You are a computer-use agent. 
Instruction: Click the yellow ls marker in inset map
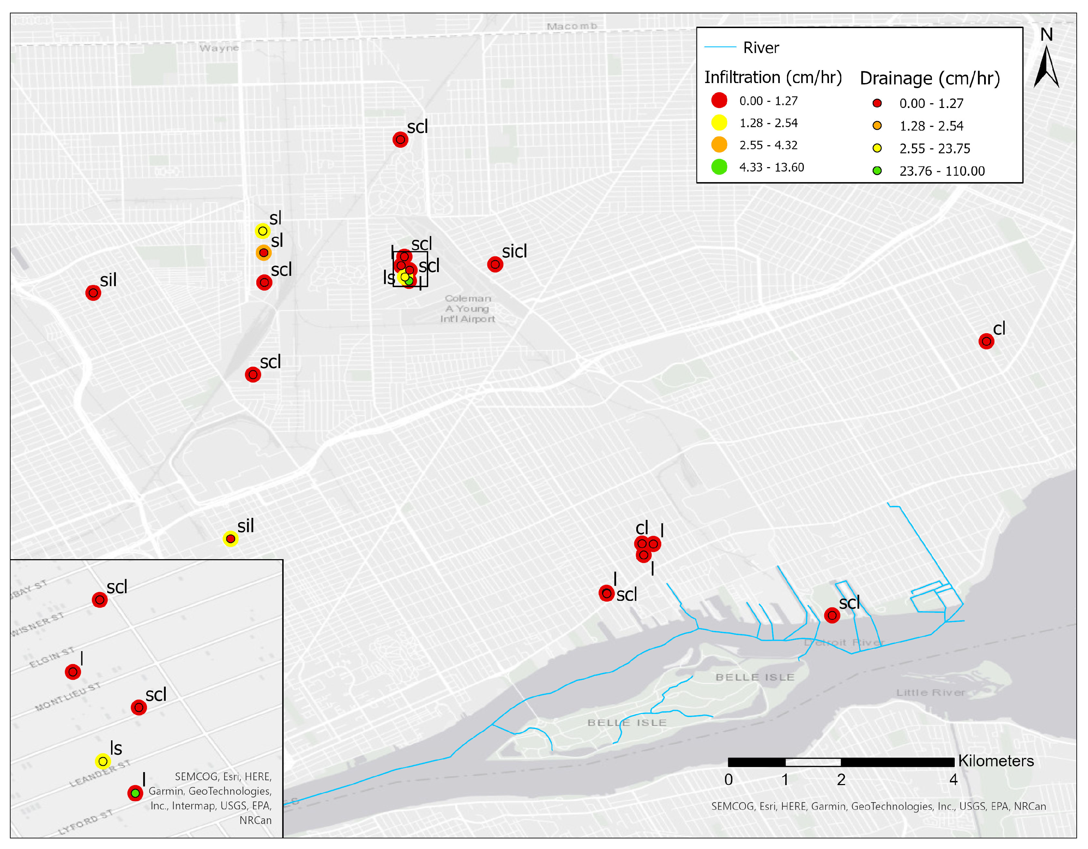pos(103,761)
